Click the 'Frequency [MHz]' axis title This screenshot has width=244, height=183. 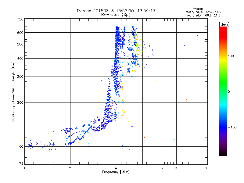point(116,172)
